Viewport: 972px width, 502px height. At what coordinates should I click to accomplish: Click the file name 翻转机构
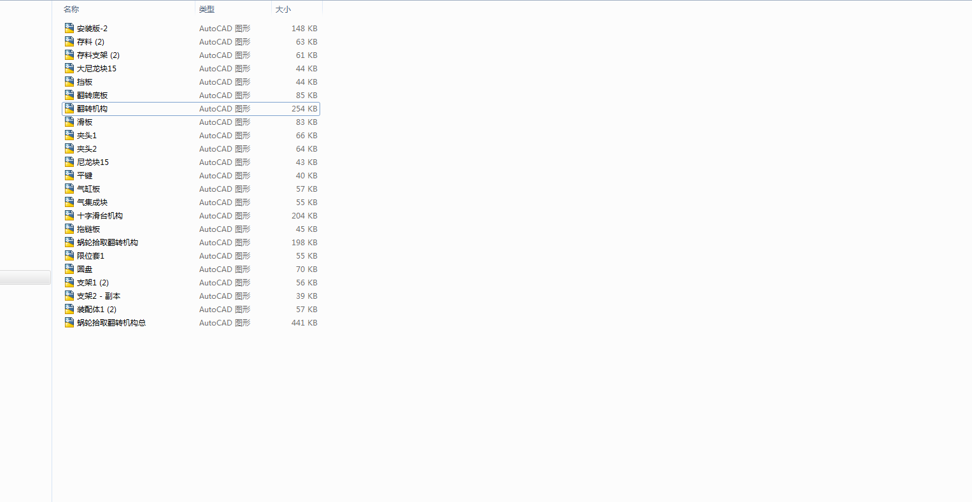92,109
